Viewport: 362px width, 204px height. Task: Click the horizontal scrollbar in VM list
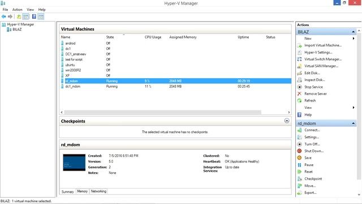click(x=163, y=112)
